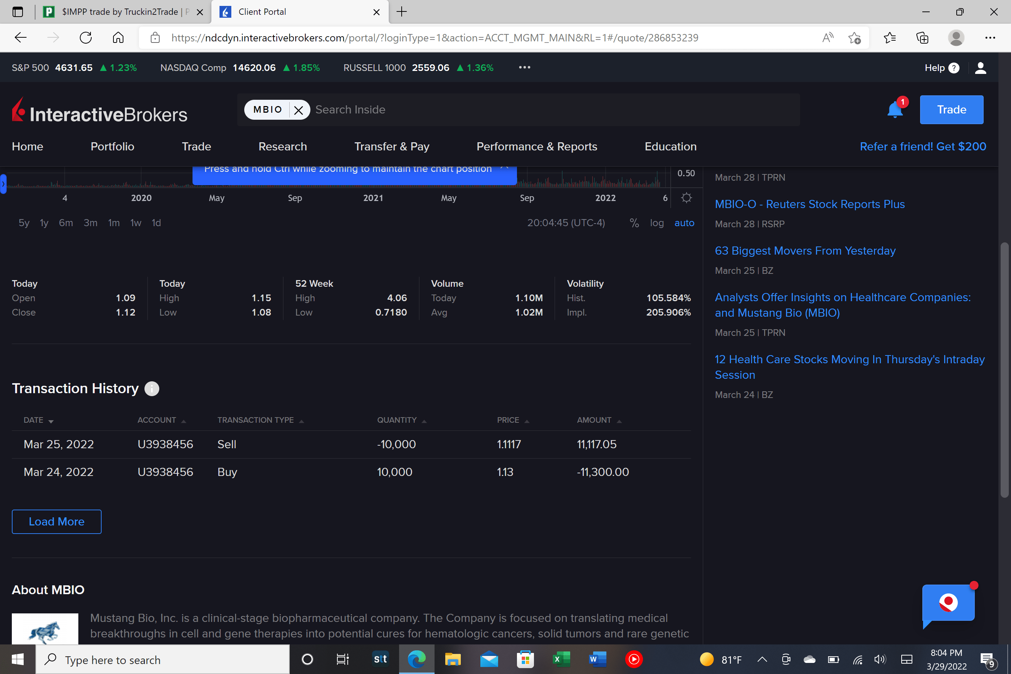Viewport: 1011px width, 674px height.
Task: Click the chart settings gear icon
Action: tap(687, 198)
